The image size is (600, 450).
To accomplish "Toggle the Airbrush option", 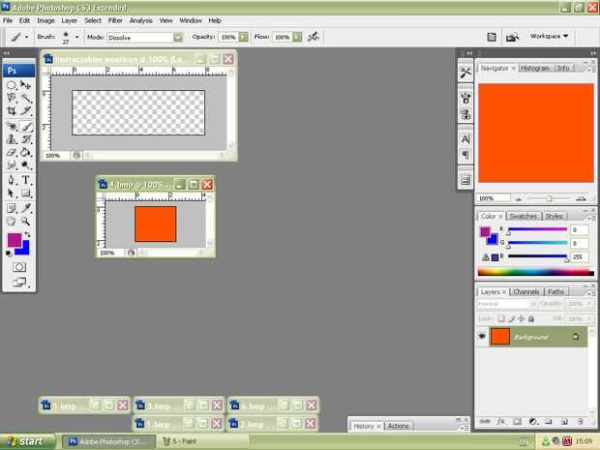I will coord(314,37).
